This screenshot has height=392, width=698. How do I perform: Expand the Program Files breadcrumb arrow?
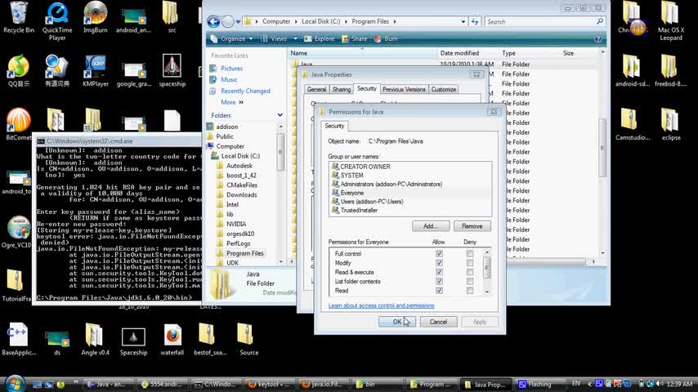[x=395, y=21]
